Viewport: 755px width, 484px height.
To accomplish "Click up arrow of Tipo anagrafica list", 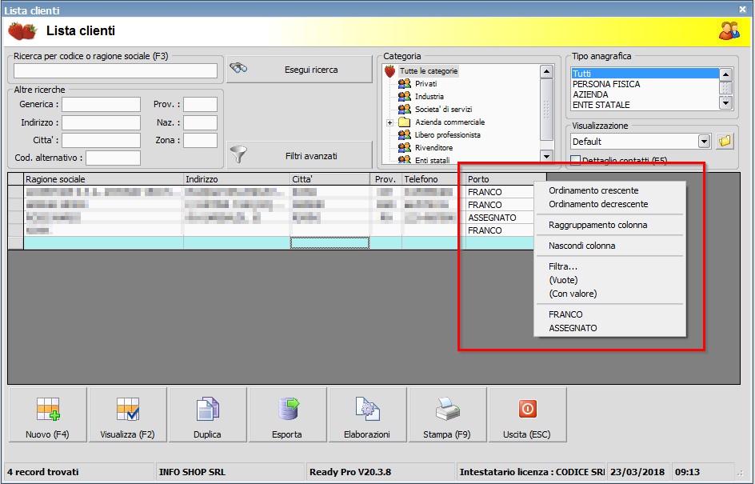I will 725,74.
